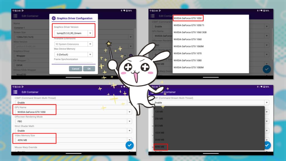
Task: Click Edit Container title in bottom-left screenshot
Action: 30,92
